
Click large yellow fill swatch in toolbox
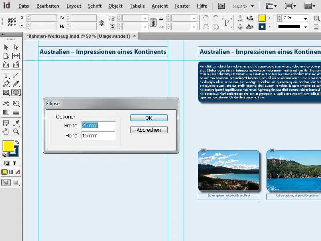pos(8,146)
